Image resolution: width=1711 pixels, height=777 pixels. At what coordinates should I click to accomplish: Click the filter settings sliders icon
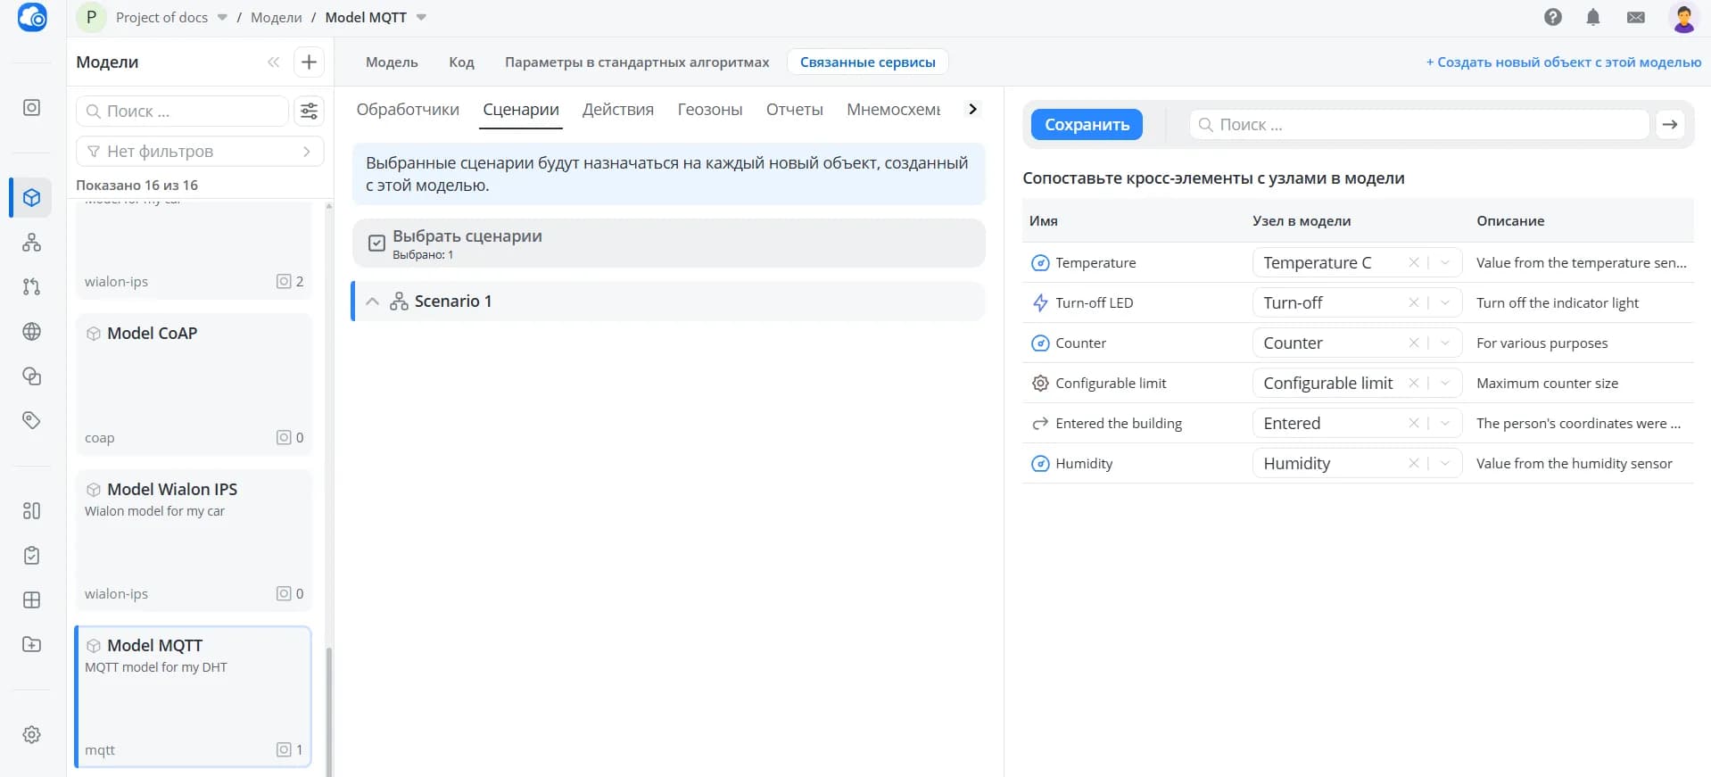click(x=309, y=111)
